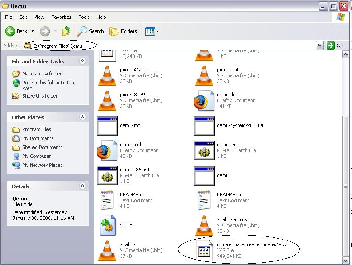The image size is (352, 265).
Task: Select the qemu-win batch file icon
Action: point(204,151)
